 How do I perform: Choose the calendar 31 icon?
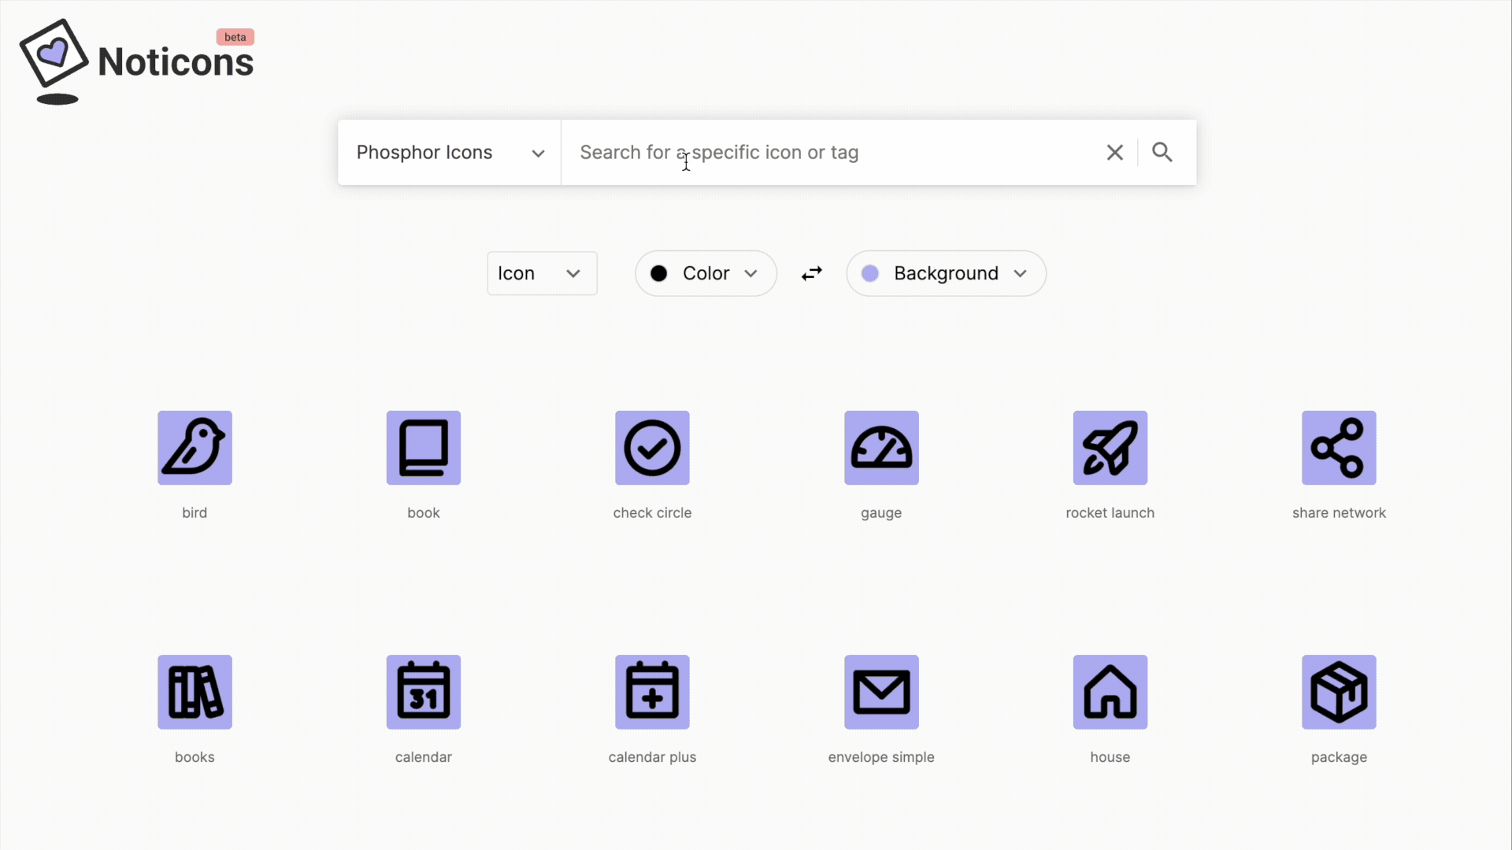coord(424,692)
